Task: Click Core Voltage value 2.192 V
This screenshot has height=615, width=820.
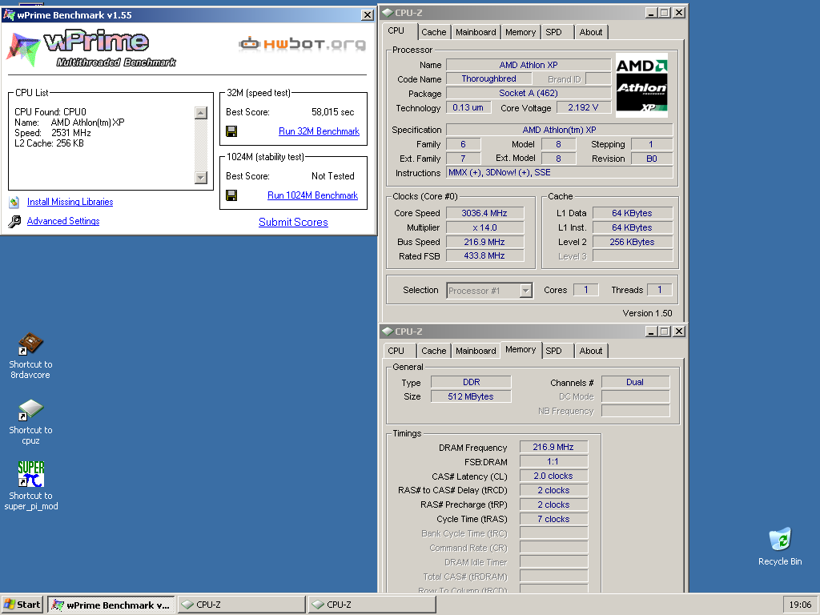Action: [583, 108]
